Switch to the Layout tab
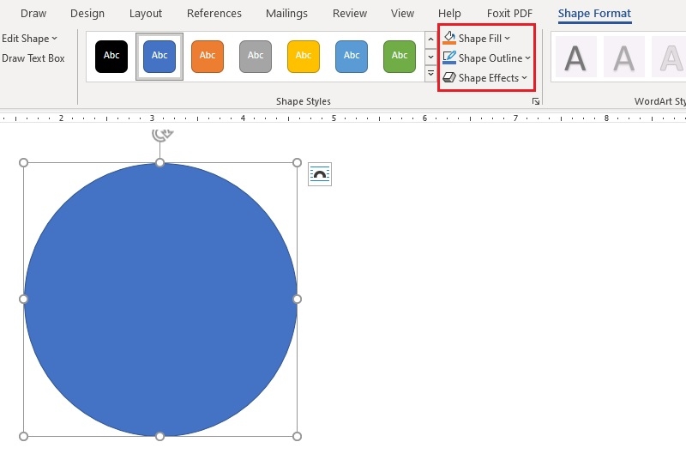Image resolution: width=686 pixels, height=454 pixels. point(146,14)
